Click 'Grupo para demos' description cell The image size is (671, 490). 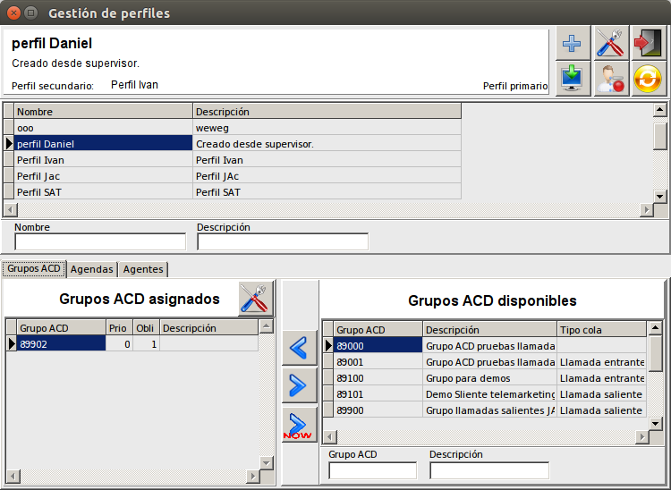coord(489,378)
